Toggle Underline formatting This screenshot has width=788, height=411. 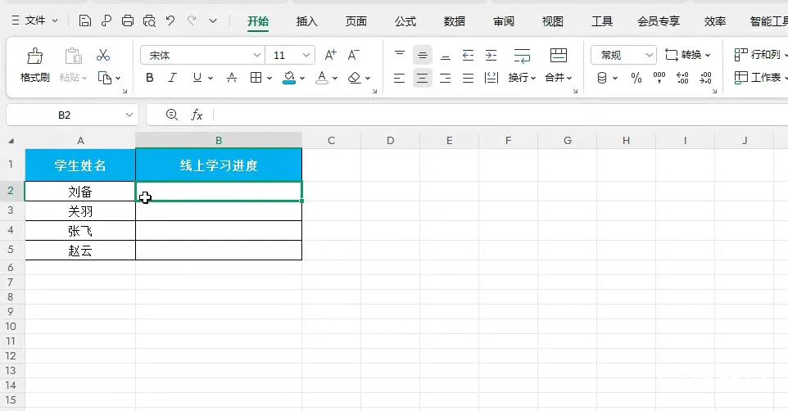coord(197,78)
